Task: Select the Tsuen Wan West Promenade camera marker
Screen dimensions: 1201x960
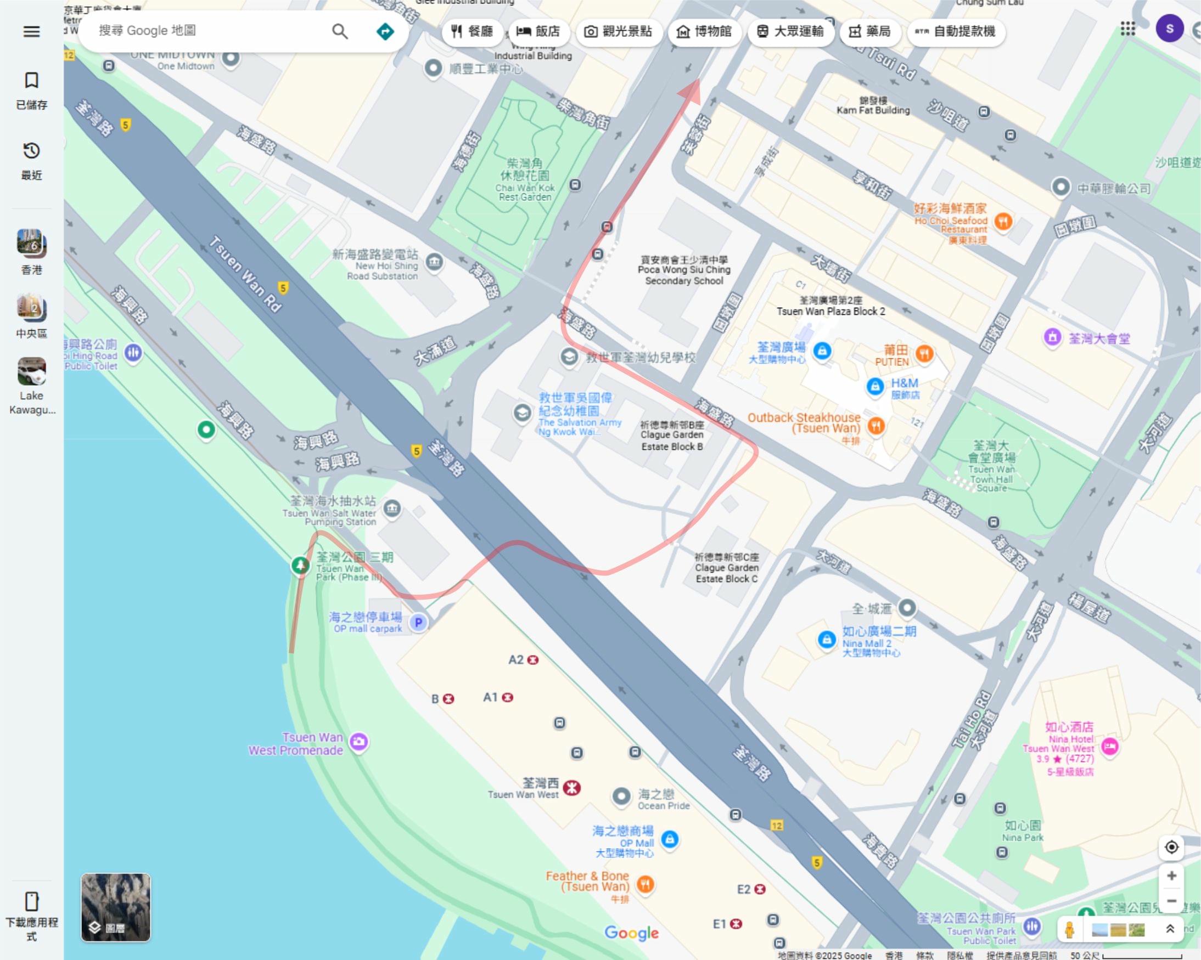Action: tap(359, 742)
